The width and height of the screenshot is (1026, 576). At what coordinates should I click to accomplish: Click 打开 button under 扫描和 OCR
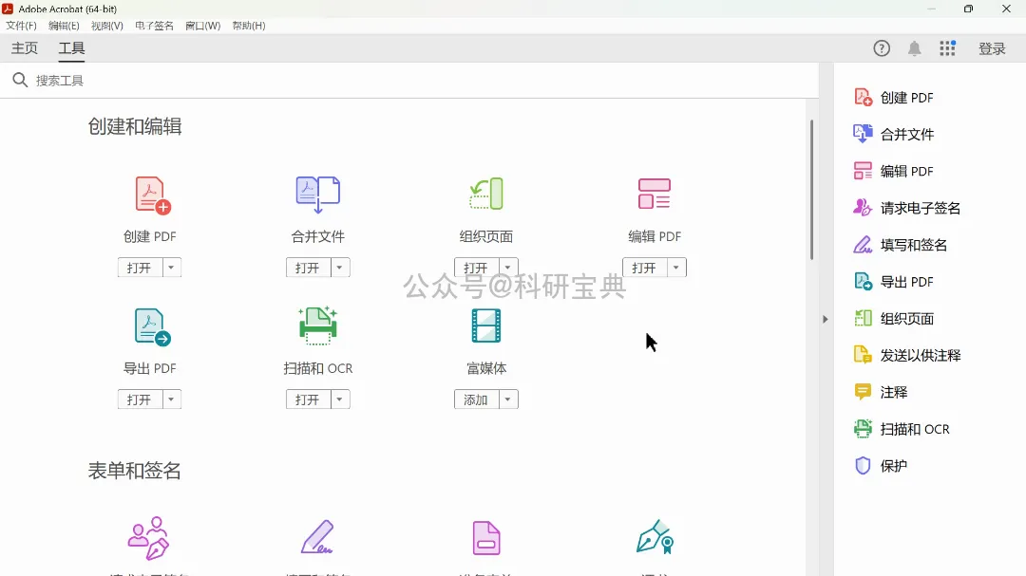(308, 399)
